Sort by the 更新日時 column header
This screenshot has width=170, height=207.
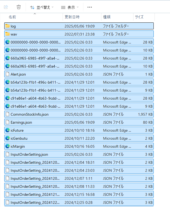click(72, 17)
